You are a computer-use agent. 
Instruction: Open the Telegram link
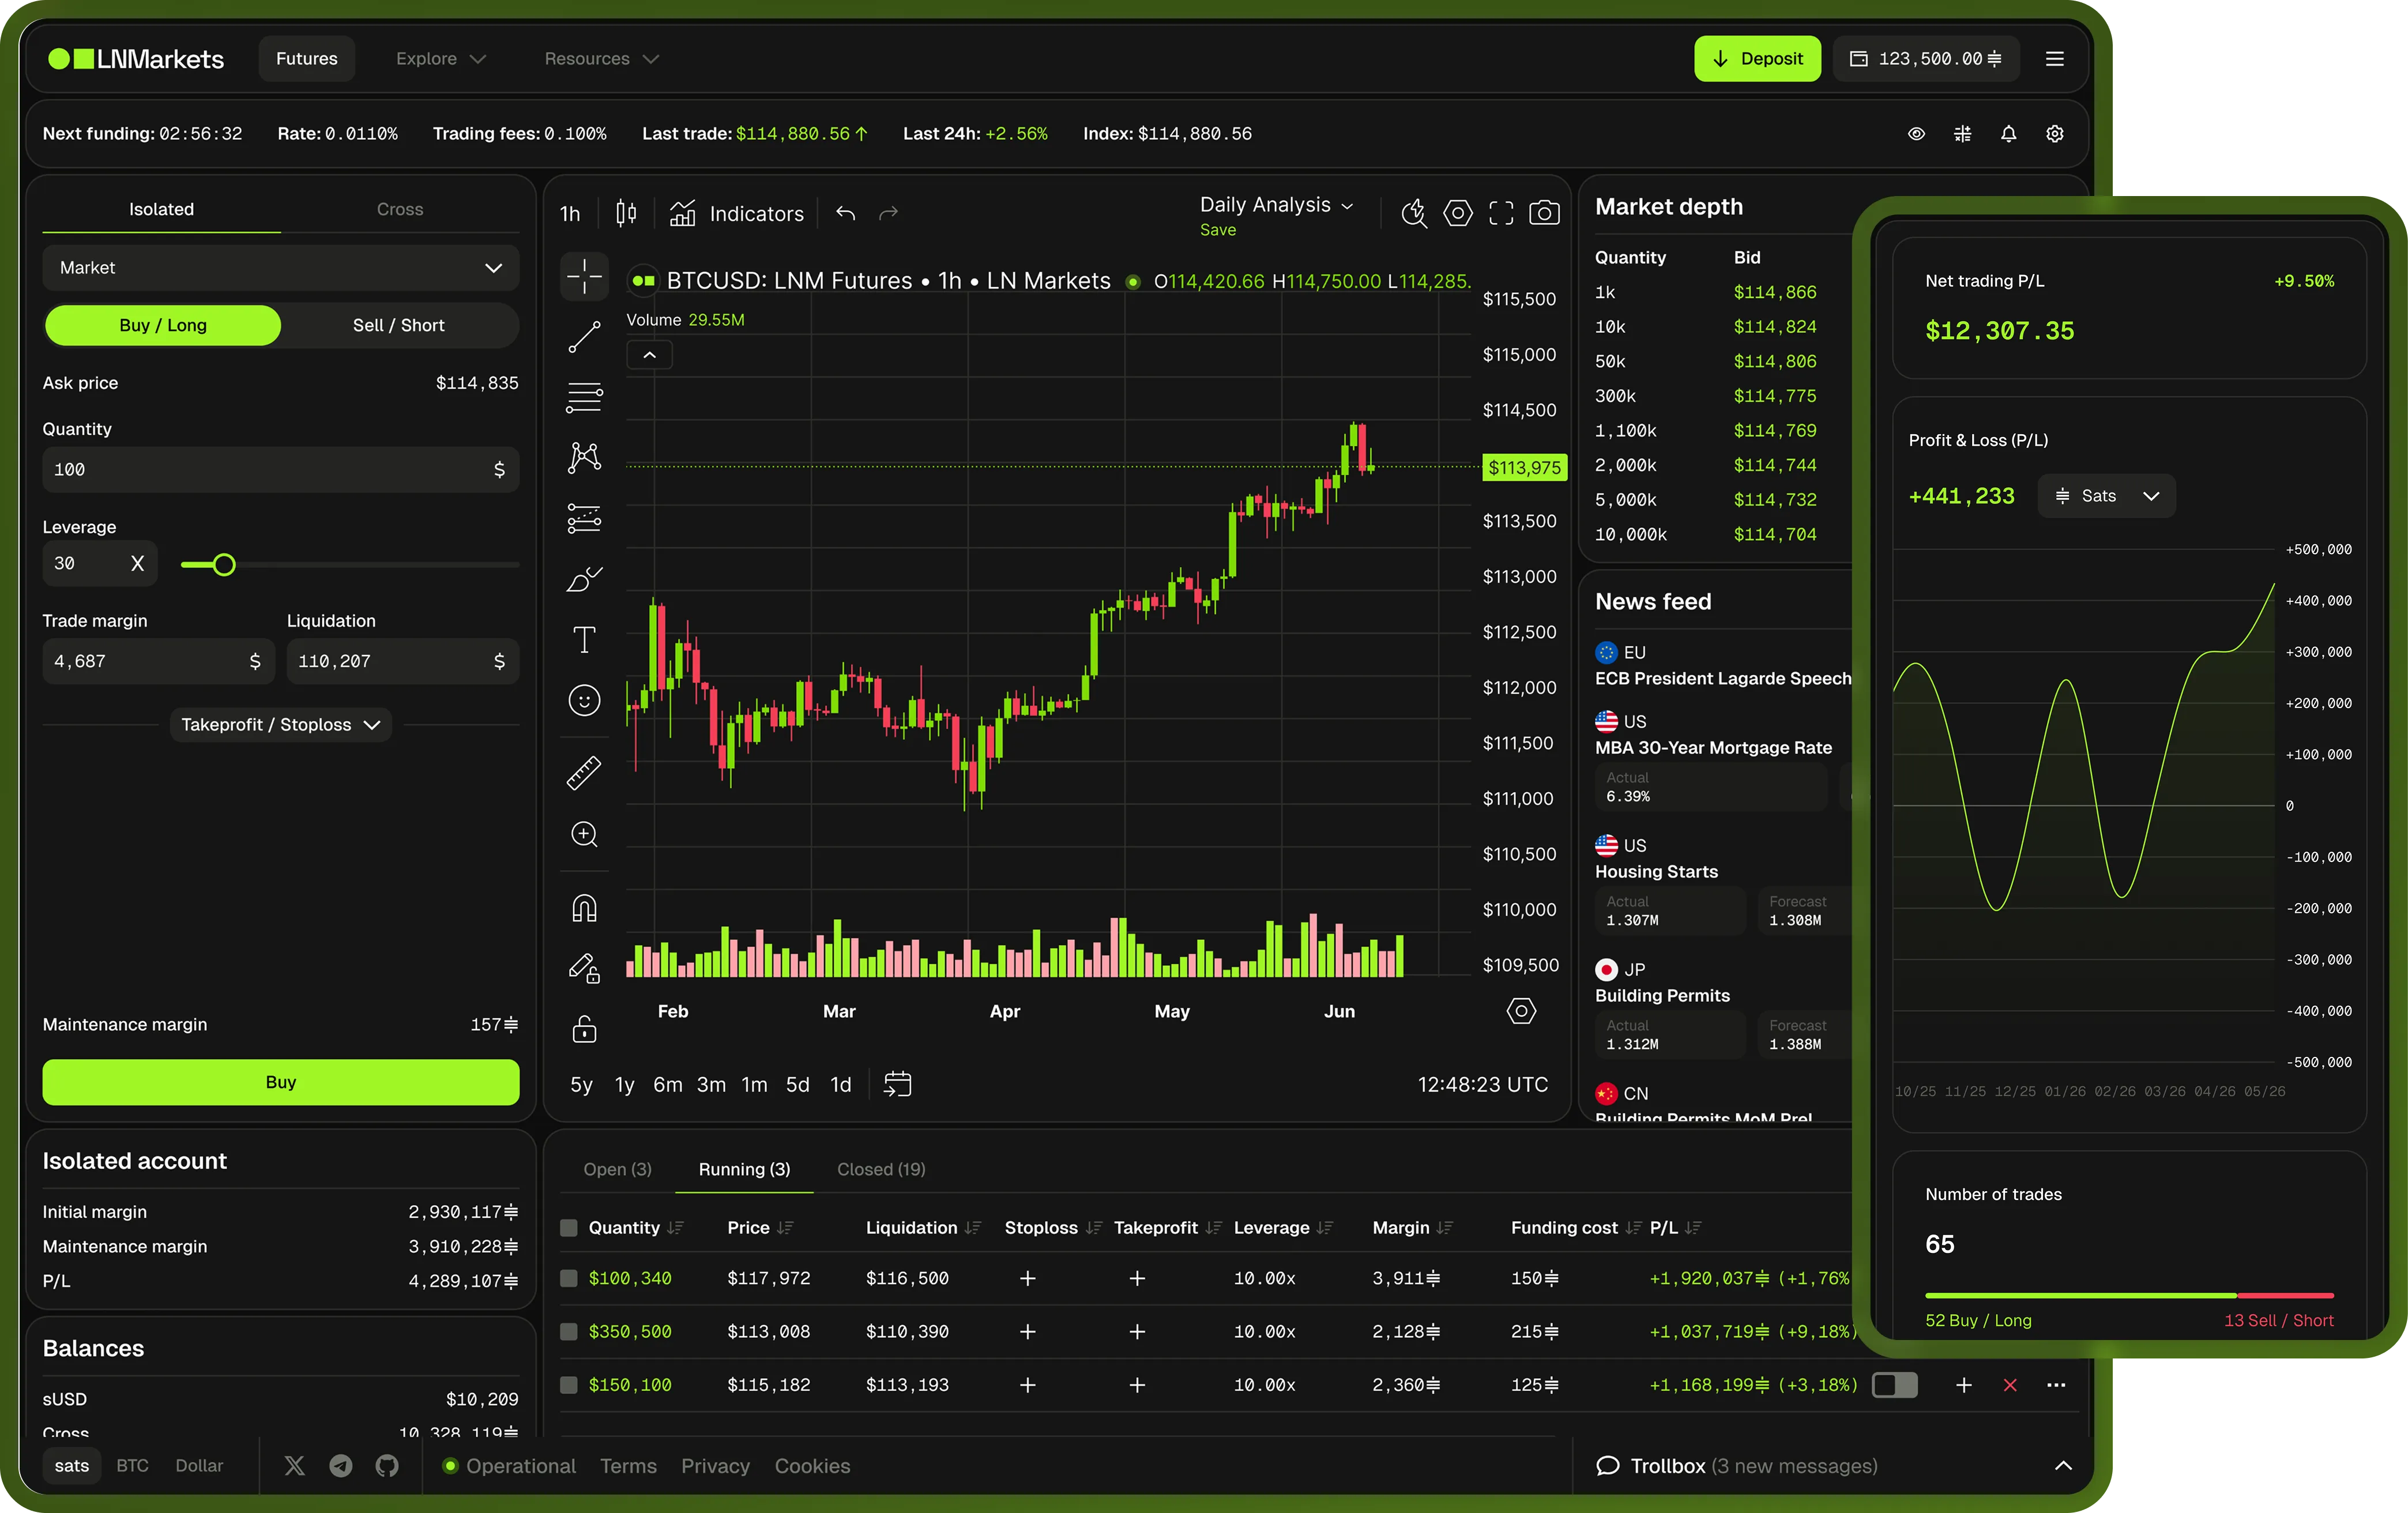click(341, 1466)
